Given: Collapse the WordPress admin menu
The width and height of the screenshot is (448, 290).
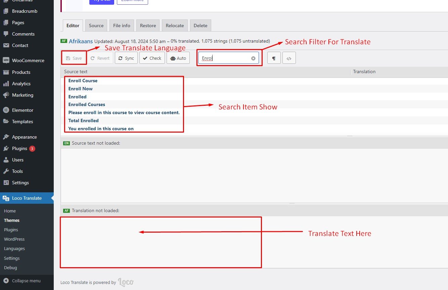Looking at the screenshot, I should pos(26,281).
